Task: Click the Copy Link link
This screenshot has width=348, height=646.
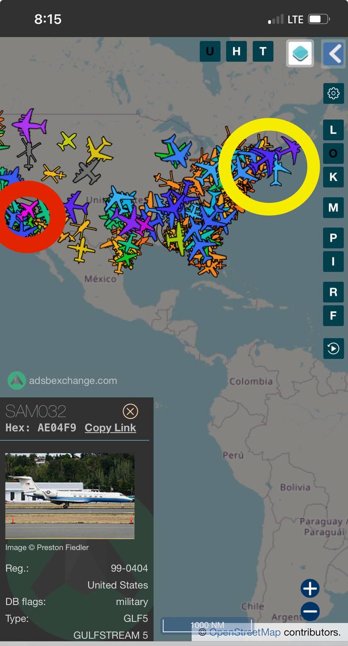Action: [110, 428]
